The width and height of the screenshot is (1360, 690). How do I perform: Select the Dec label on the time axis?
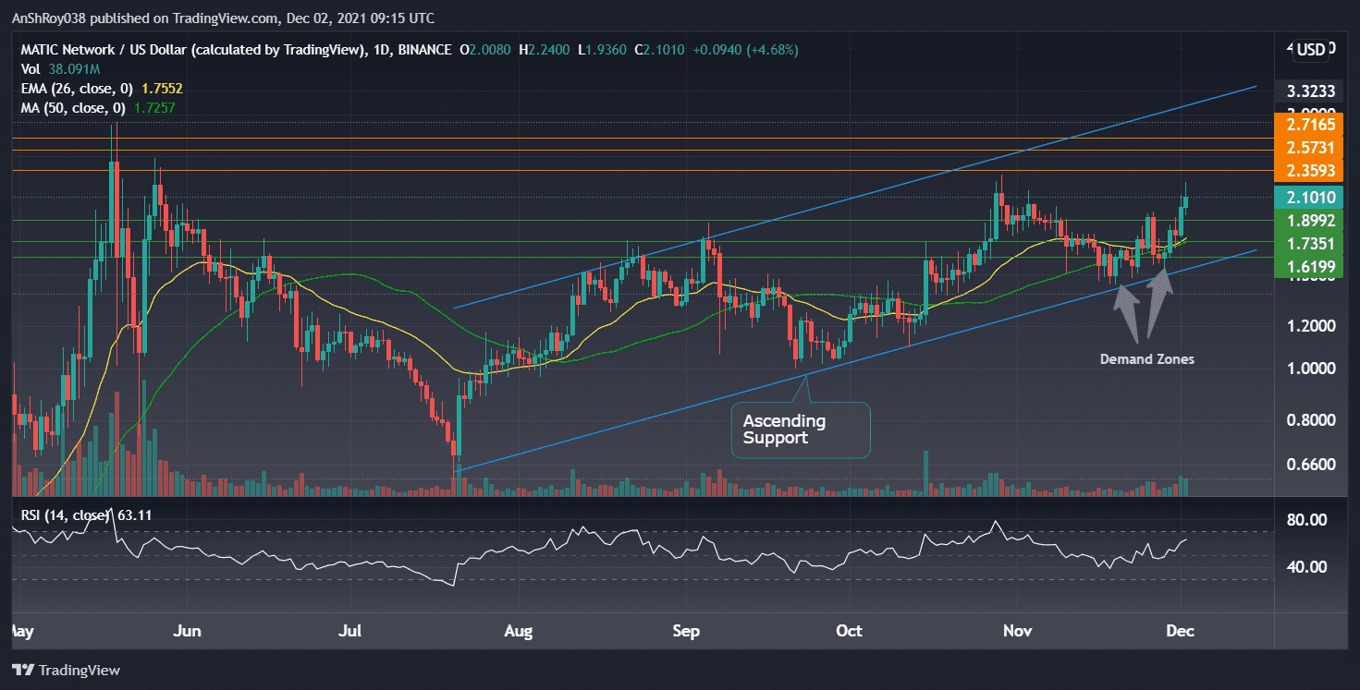[x=1181, y=631]
